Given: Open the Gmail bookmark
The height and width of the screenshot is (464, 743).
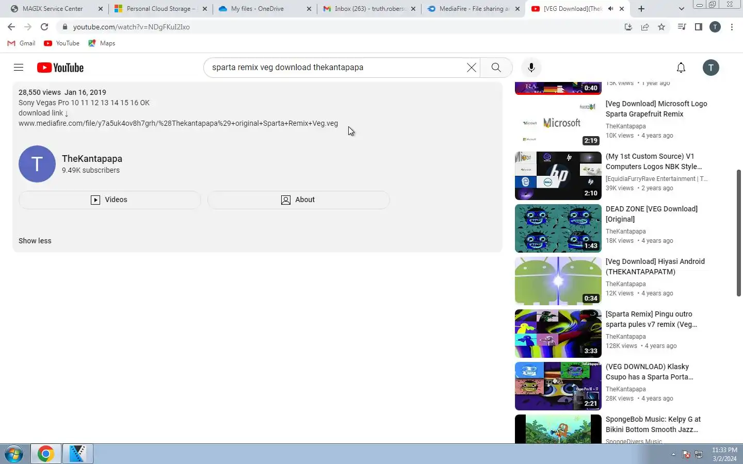Looking at the screenshot, I should click(x=21, y=43).
